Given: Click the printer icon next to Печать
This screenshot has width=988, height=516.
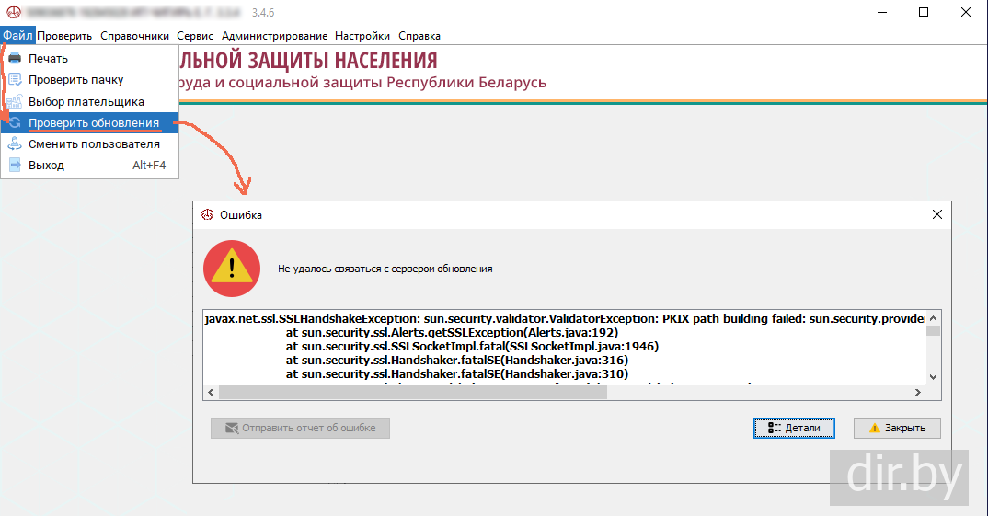Looking at the screenshot, I should pos(15,59).
